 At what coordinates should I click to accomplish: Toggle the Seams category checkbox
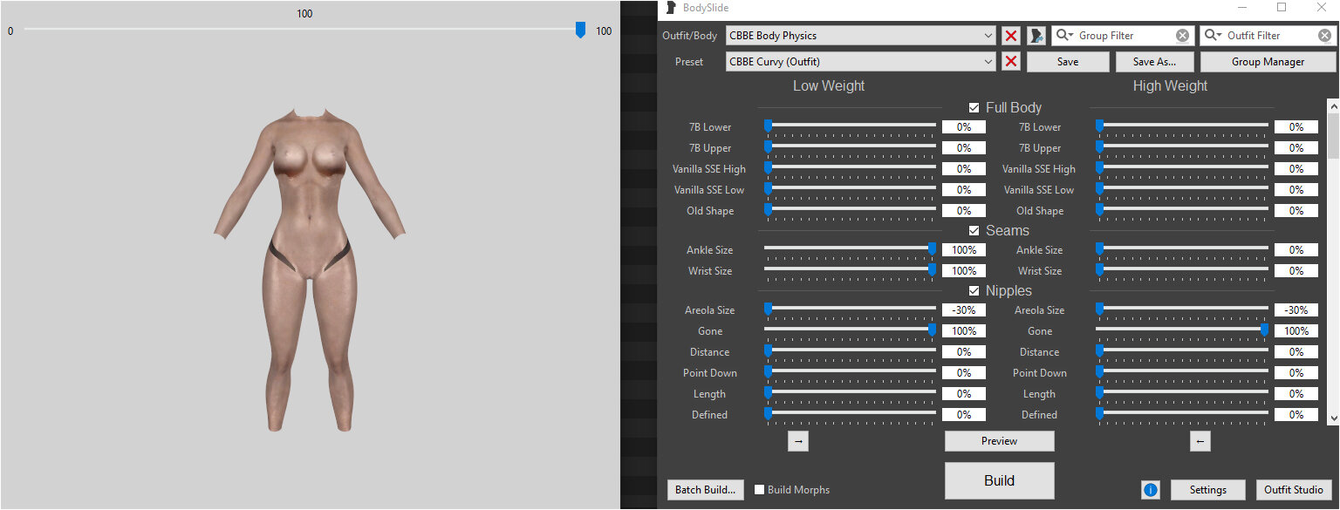click(974, 231)
